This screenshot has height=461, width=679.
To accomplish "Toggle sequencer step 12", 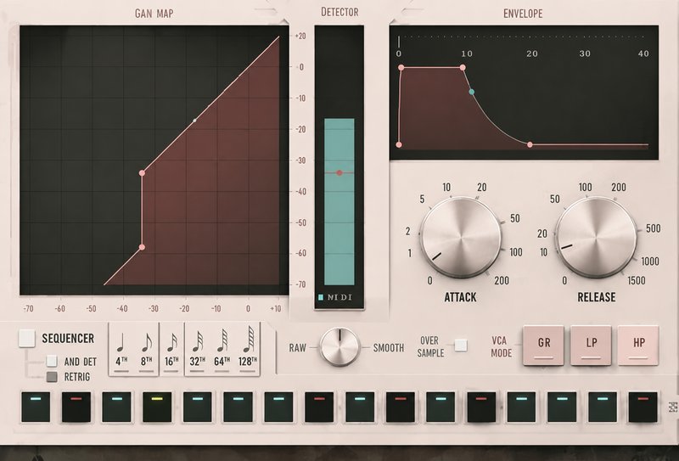I will pyautogui.click(x=481, y=407).
